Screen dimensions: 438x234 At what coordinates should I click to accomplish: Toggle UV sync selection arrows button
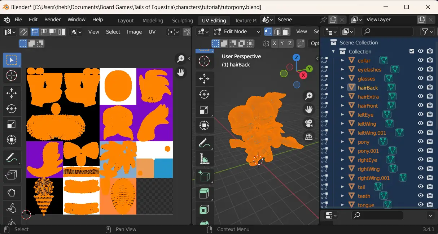23,32
